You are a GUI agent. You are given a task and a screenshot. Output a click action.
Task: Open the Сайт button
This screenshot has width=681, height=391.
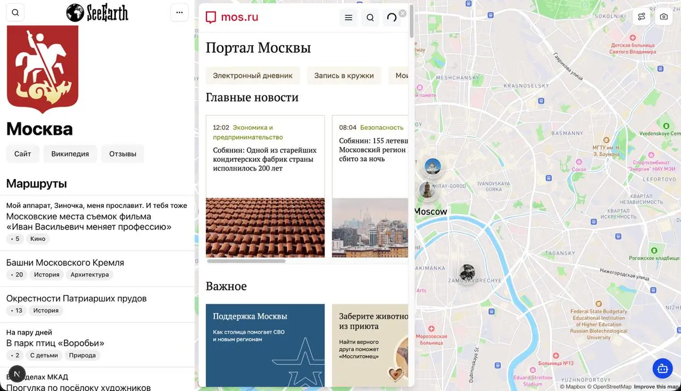coord(23,154)
